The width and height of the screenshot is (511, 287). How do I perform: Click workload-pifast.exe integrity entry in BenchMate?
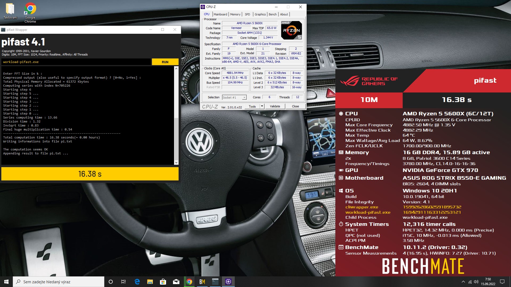click(368, 212)
